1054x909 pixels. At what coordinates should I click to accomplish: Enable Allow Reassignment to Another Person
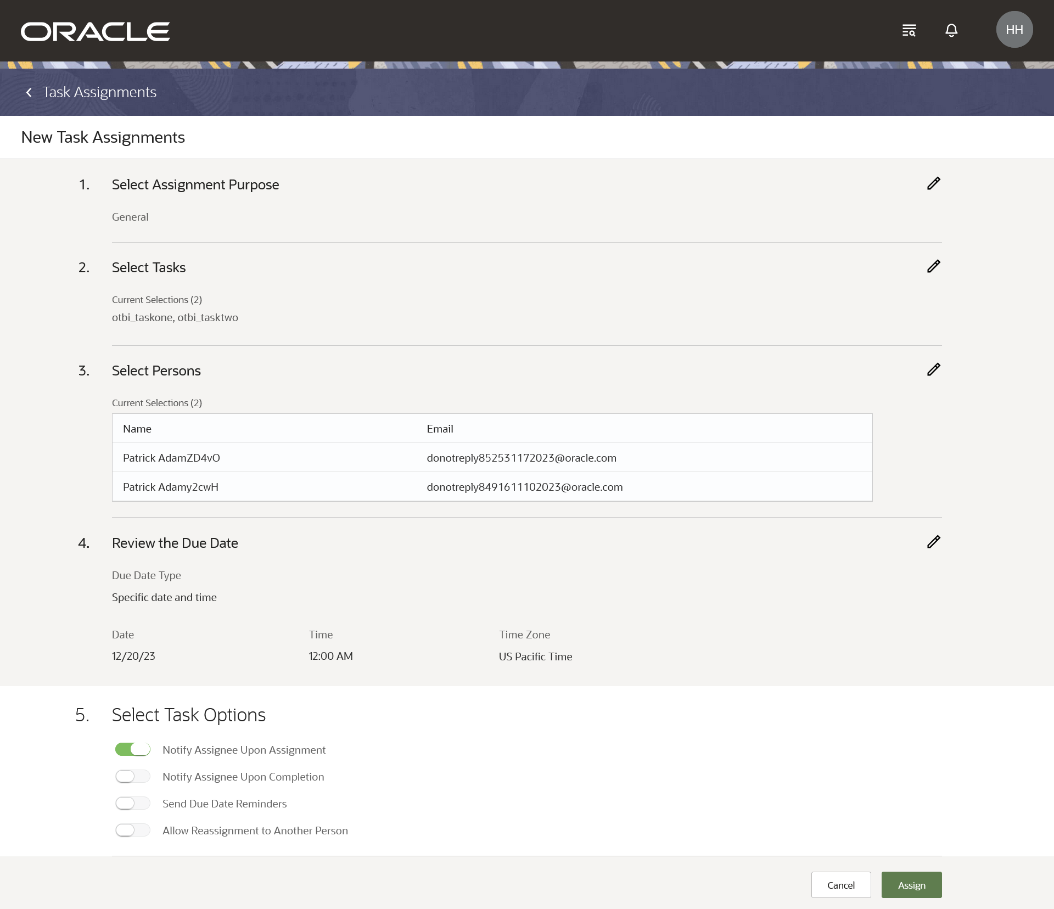pyautogui.click(x=133, y=831)
